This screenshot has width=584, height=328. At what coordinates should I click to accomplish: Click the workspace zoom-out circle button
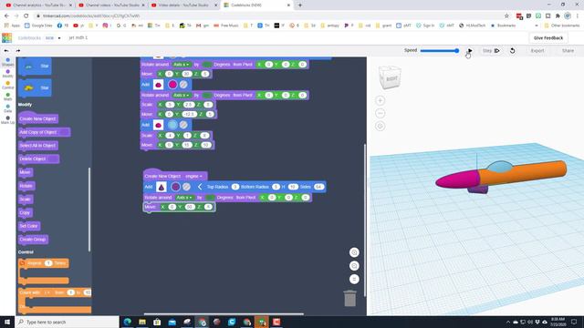click(354, 266)
